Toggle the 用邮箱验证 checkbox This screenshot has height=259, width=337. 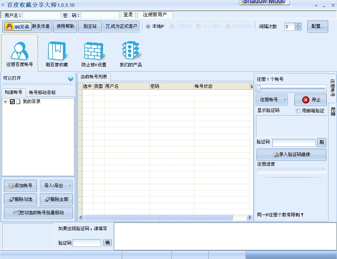click(298, 111)
